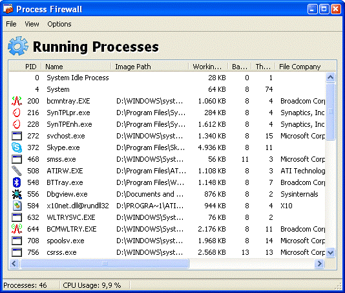This screenshot has width=345, height=293.
Task: Click the vertical scrollbar down arrow
Action: pos(330,252)
